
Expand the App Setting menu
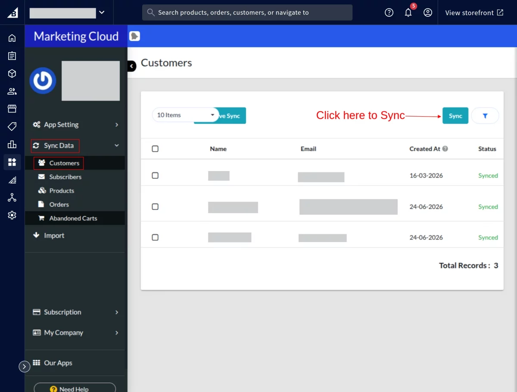tap(76, 124)
